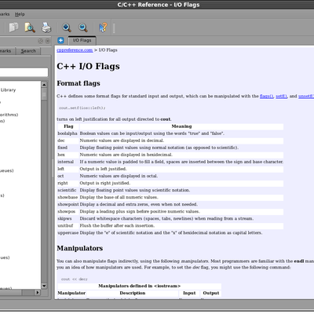Image resolution: width=314 pixels, height=314 pixels.
Task: Open the unsetf() function link
Action: [x=306, y=96]
